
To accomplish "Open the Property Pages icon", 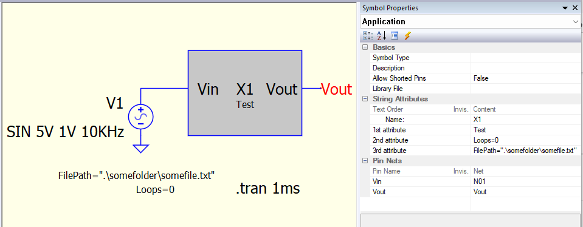I will point(395,36).
